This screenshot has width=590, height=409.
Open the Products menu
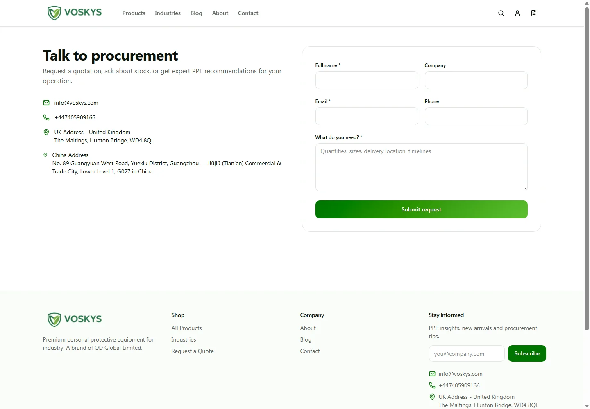[x=134, y=13]
